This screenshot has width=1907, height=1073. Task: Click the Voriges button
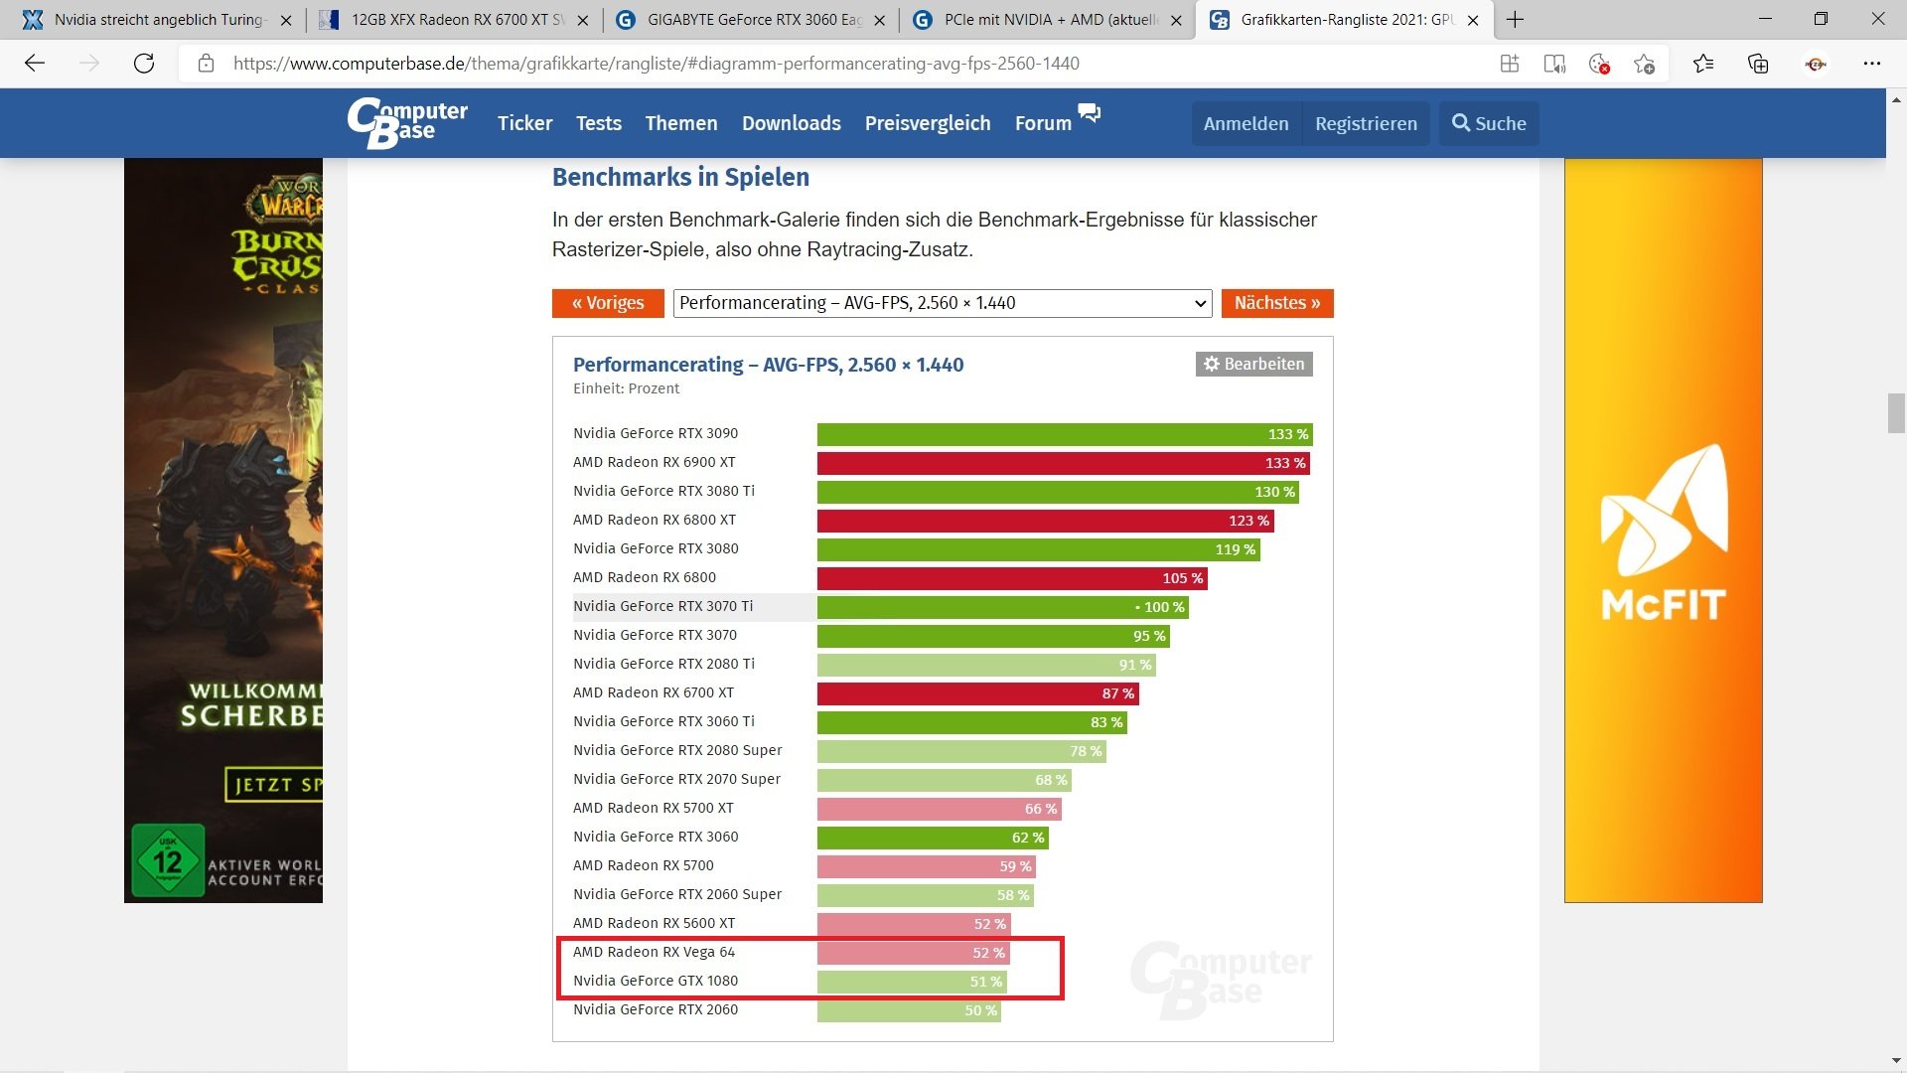[608, 303]
